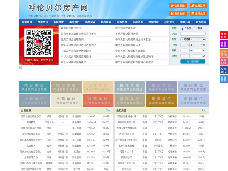
Task: Open the 求租信息 navigation item
Action: [x=138, y=22]
